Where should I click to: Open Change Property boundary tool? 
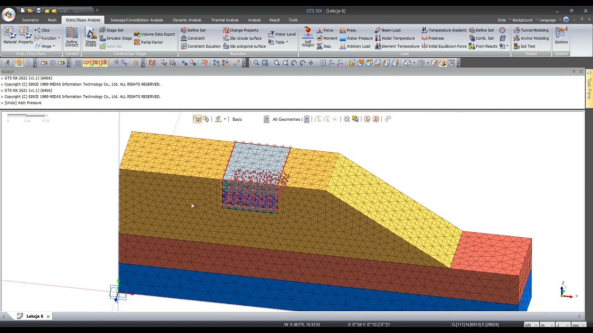(240, 30)
